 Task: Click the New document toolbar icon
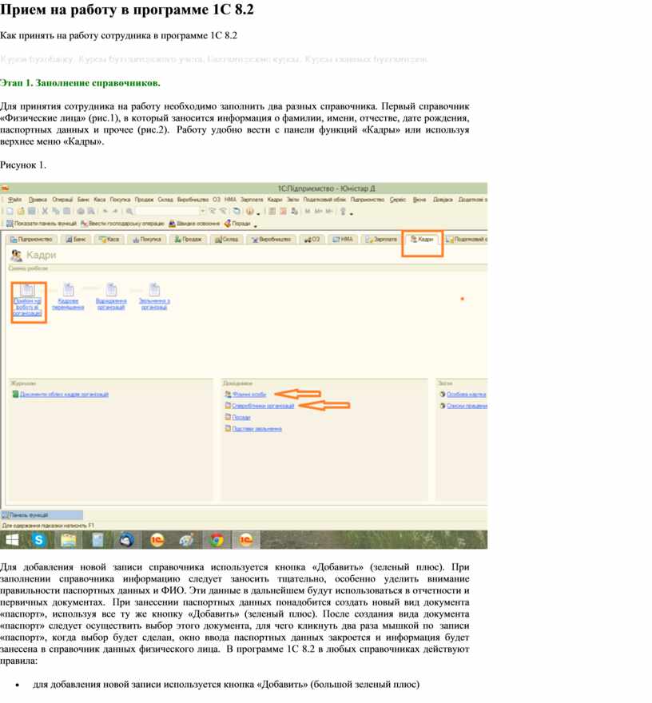tap(10, 211)
